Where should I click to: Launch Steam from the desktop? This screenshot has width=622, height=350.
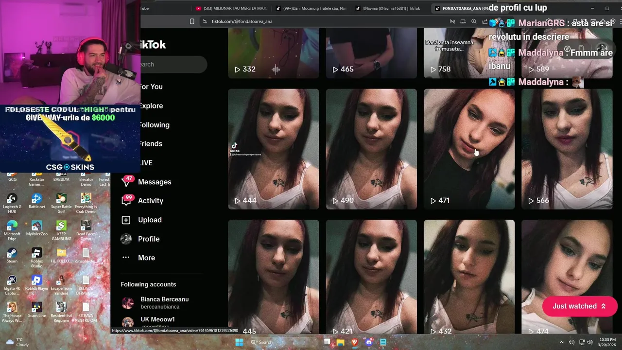tap(12, 255)
